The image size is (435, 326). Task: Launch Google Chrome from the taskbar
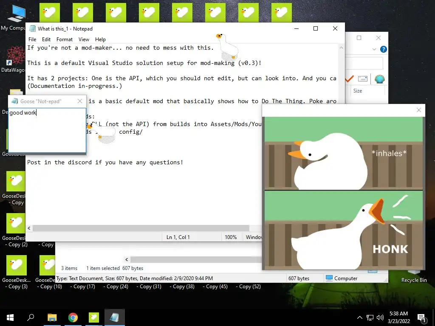click(73, 318)
